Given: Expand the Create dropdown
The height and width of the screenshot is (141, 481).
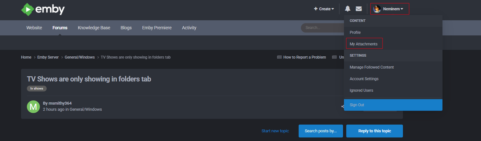Looking at the screenshot, I should [x=324, y=9].
